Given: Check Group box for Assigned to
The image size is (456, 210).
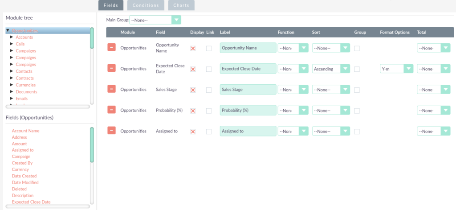Looking at the screenshot, I should [x=357, y=132].
